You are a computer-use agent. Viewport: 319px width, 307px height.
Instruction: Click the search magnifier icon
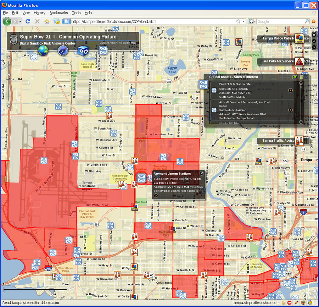(x=307, y=22)
